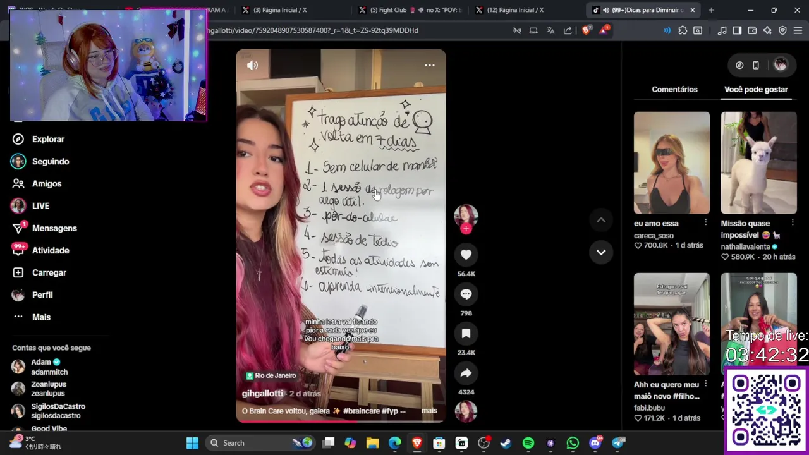Image resolution: width=809 pixels, height=455 pixels.
Task: Follow creator with red plus button
Action: 466,229
